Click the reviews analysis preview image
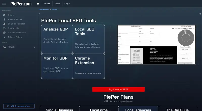The image size is (202, 111). point(156,45)
